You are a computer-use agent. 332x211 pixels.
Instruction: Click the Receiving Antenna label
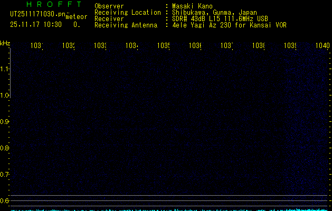(126, 25)
